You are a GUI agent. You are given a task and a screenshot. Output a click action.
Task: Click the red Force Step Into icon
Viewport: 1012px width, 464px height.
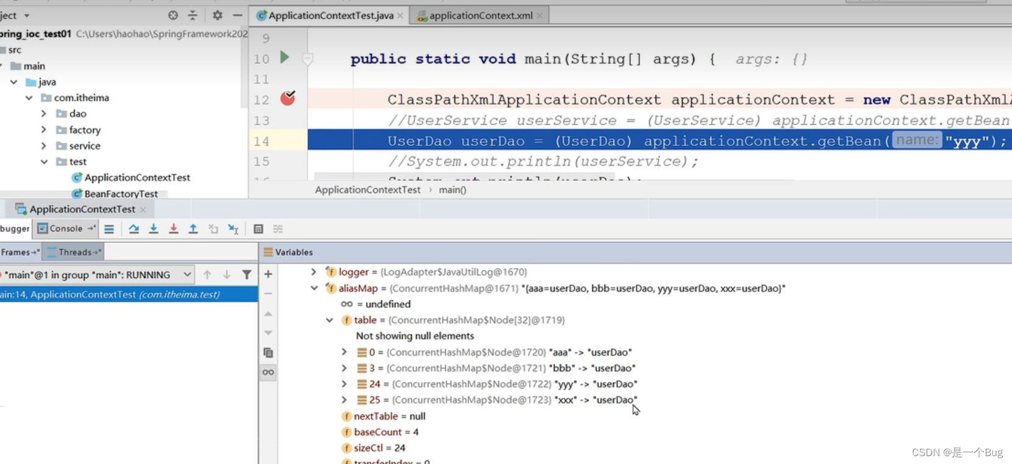coord(174,229)
